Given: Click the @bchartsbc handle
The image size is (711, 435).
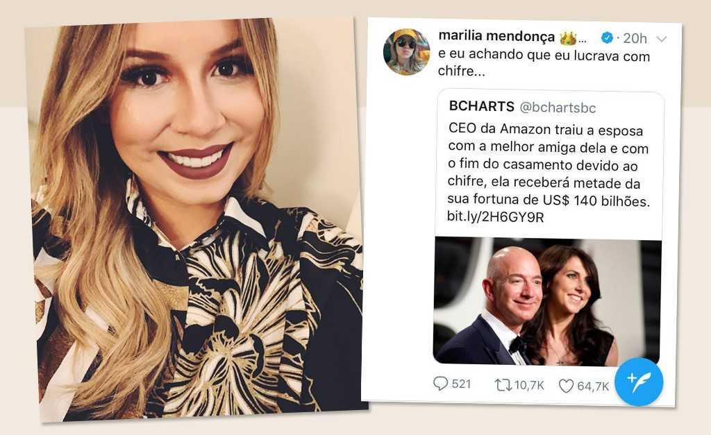Looking at the screenshot, I should pyautogui.click(x=558, y=108).
